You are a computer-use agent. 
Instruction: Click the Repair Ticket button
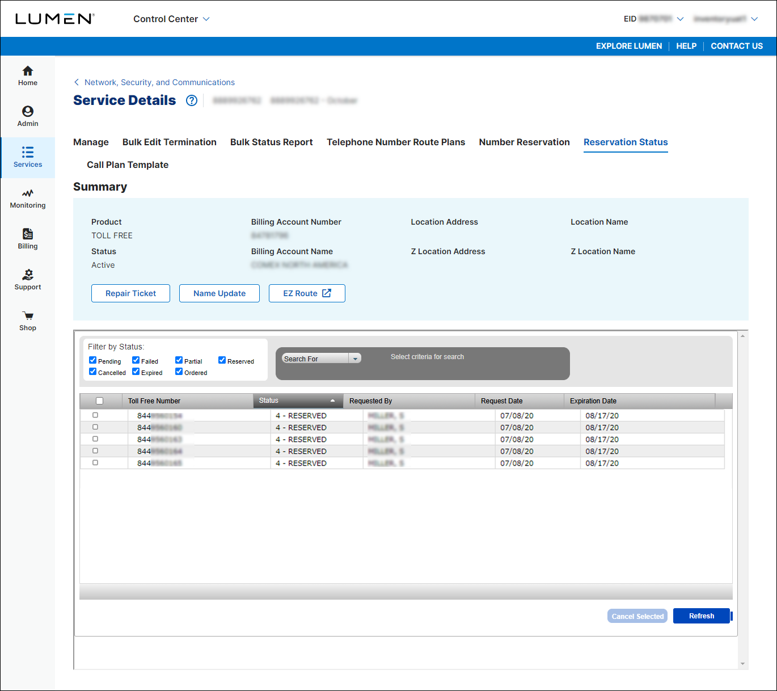tap(130, 293)
